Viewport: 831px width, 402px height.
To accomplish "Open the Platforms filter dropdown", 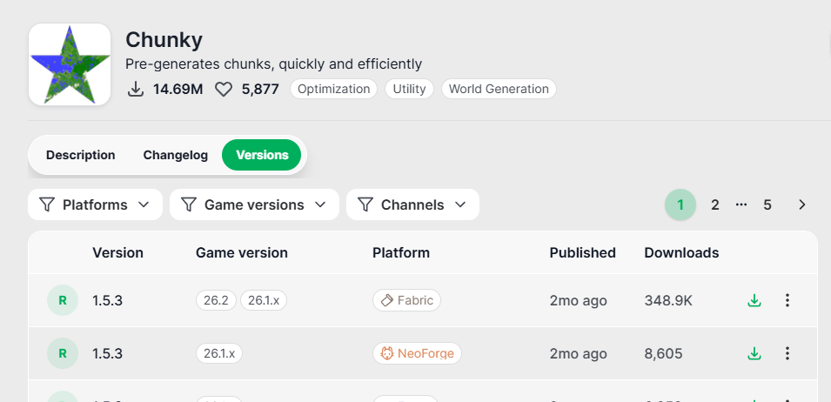I will click(96, 204).
